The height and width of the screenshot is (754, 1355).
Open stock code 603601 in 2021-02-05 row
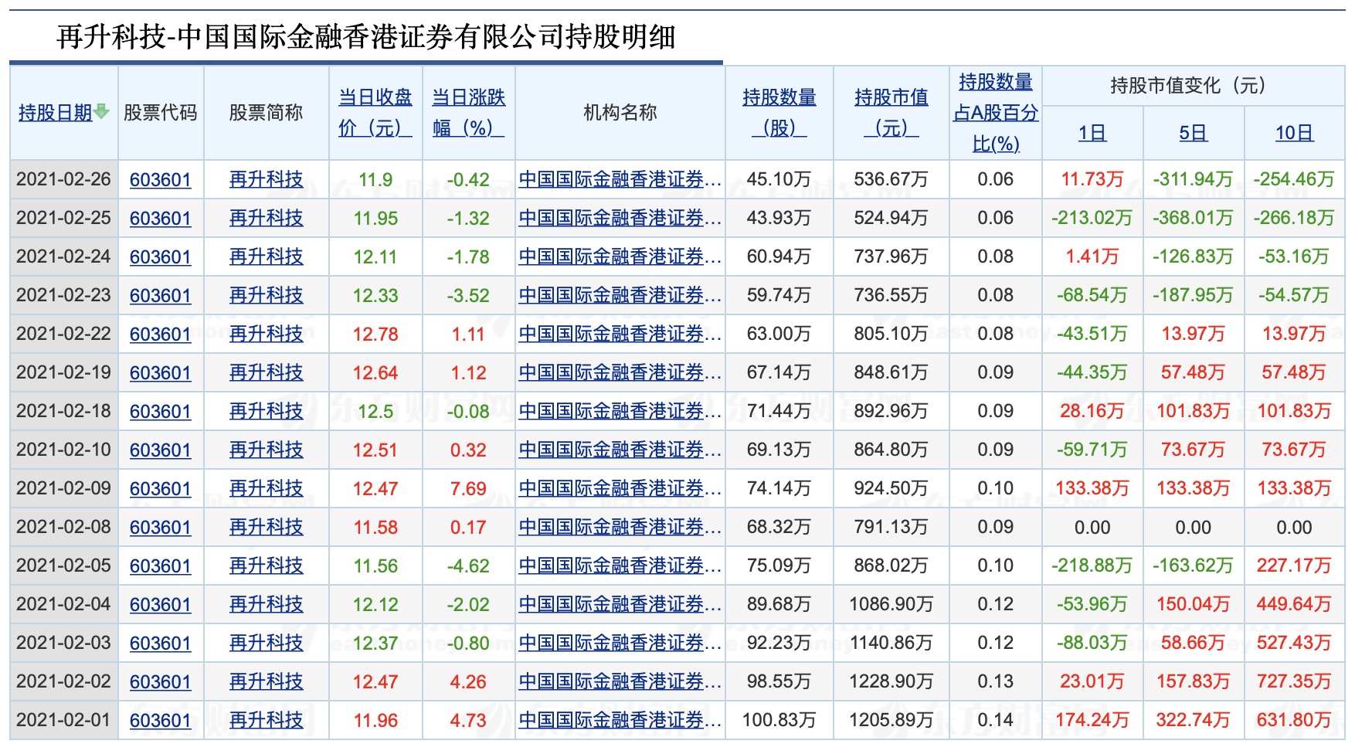pyautogui.click(x=160, y=566)
